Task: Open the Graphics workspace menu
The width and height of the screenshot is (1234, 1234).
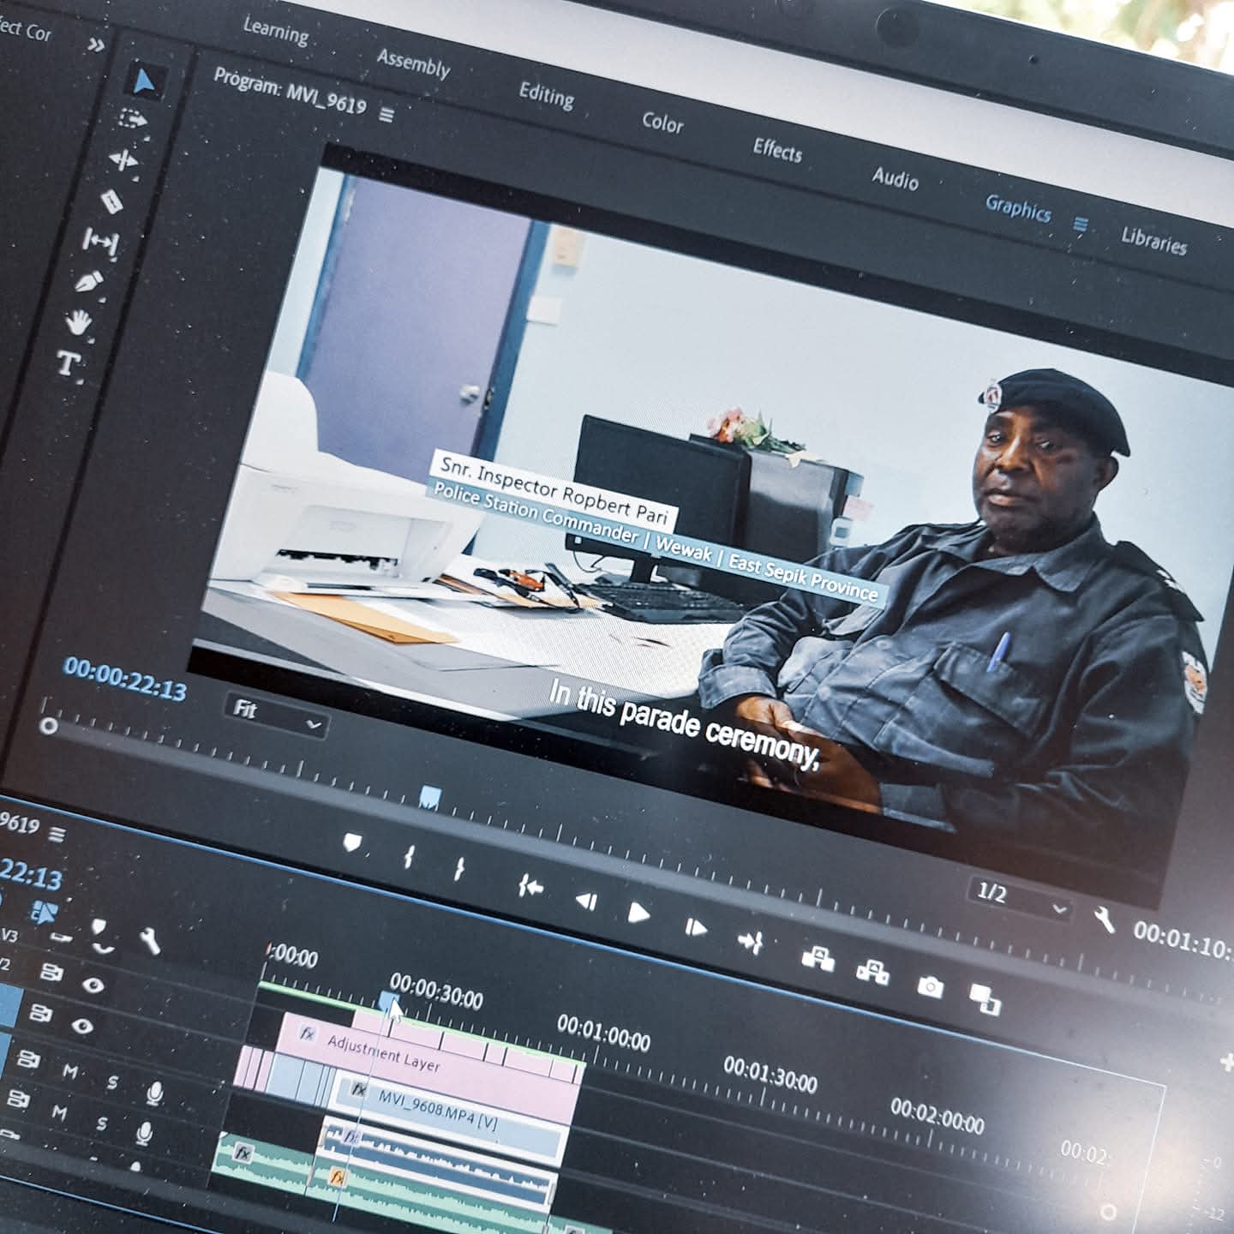Action: point(1081,225)
